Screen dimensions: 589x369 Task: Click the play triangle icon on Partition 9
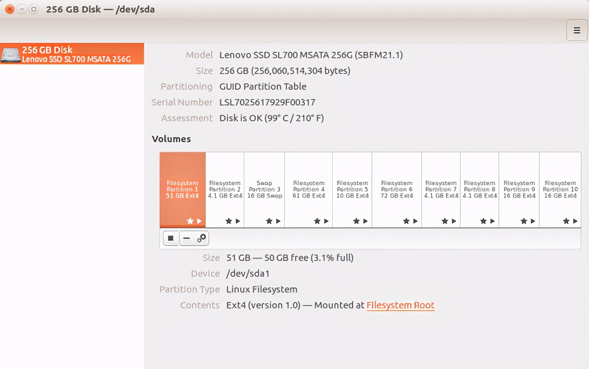(533, 221)
